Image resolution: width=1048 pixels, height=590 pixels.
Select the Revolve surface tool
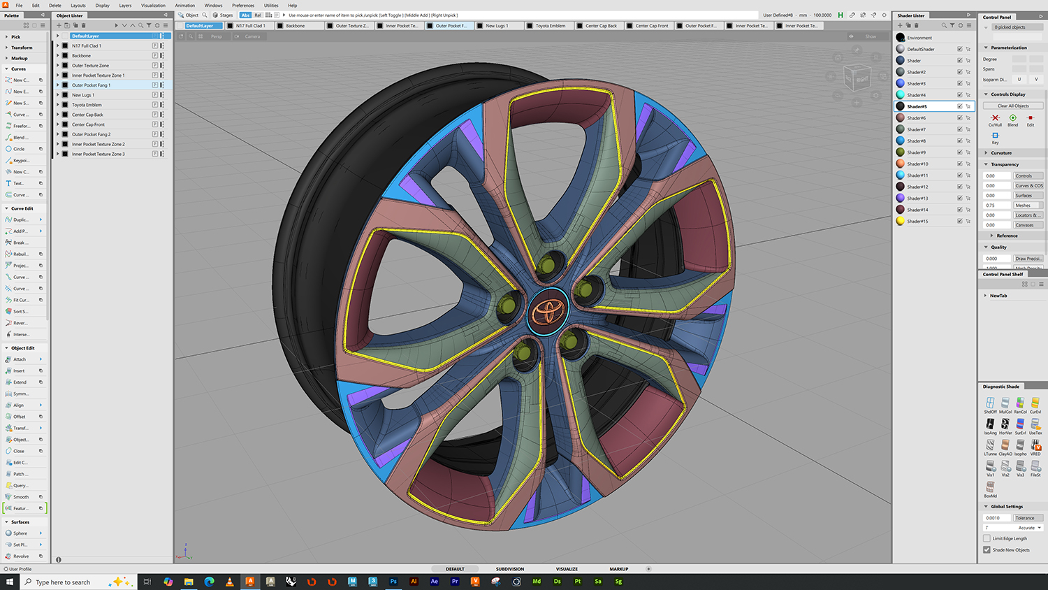19,556
